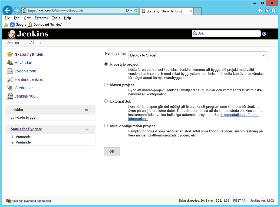Click the Bygghistorik notepad icon

pos(10,71)
